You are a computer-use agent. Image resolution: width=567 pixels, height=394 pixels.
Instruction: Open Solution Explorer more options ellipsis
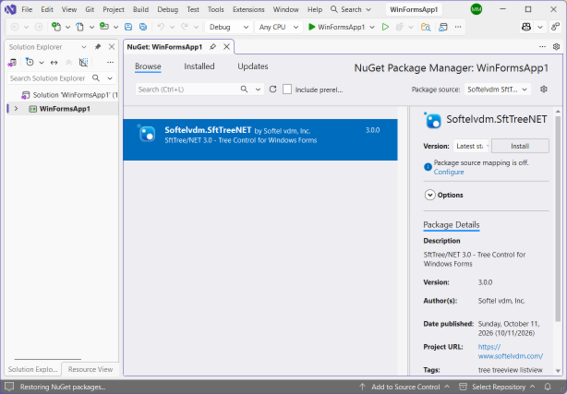pyautogui.click(x=110, y=63)
